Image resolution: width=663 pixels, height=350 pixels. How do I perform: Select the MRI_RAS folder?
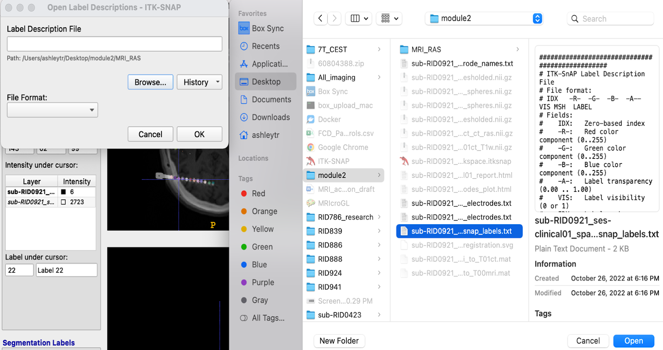tap(426, 49)
